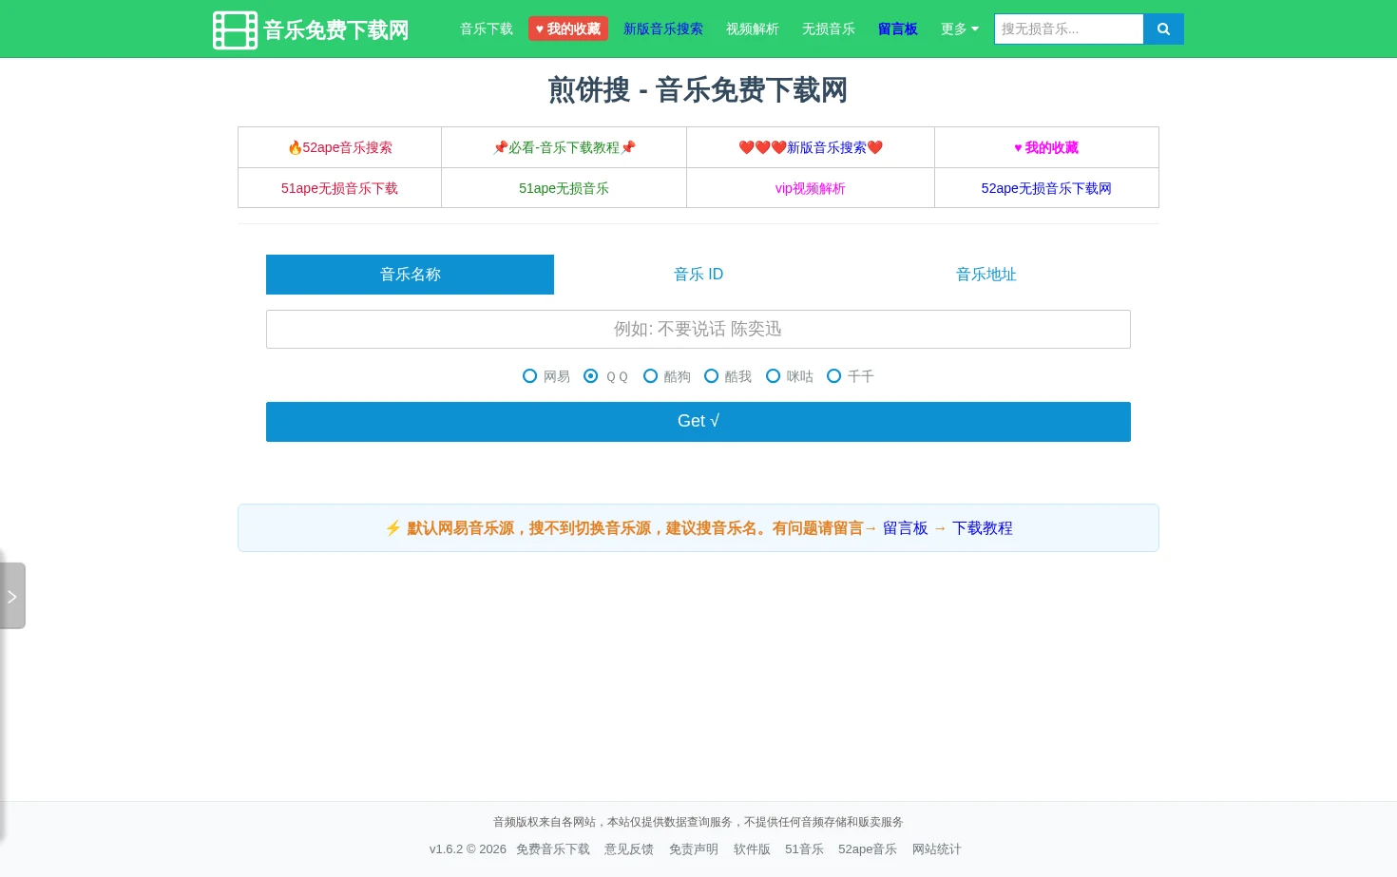Open 视频解析 in the top navigation
Image resolution: width=1397 pixels, height=877 pixels.
pos(753,29)
